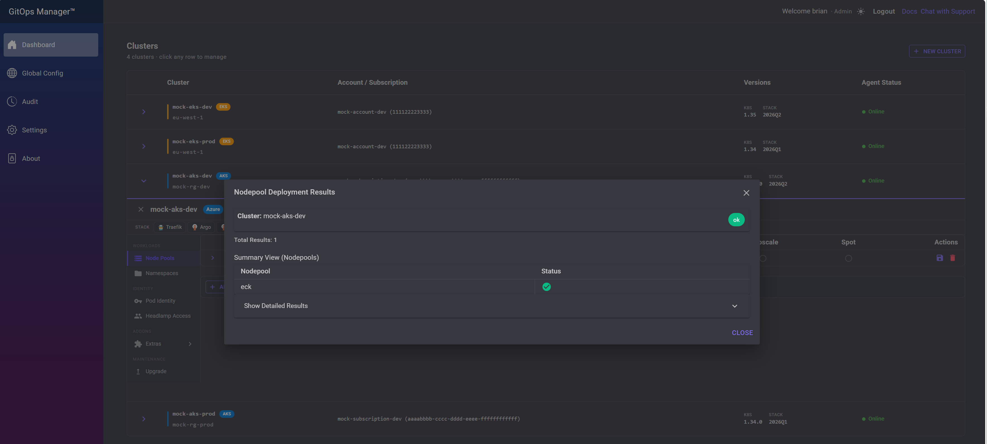Click the GitOps Manager logo title
The image size is (987, 444).
(41, 11)
